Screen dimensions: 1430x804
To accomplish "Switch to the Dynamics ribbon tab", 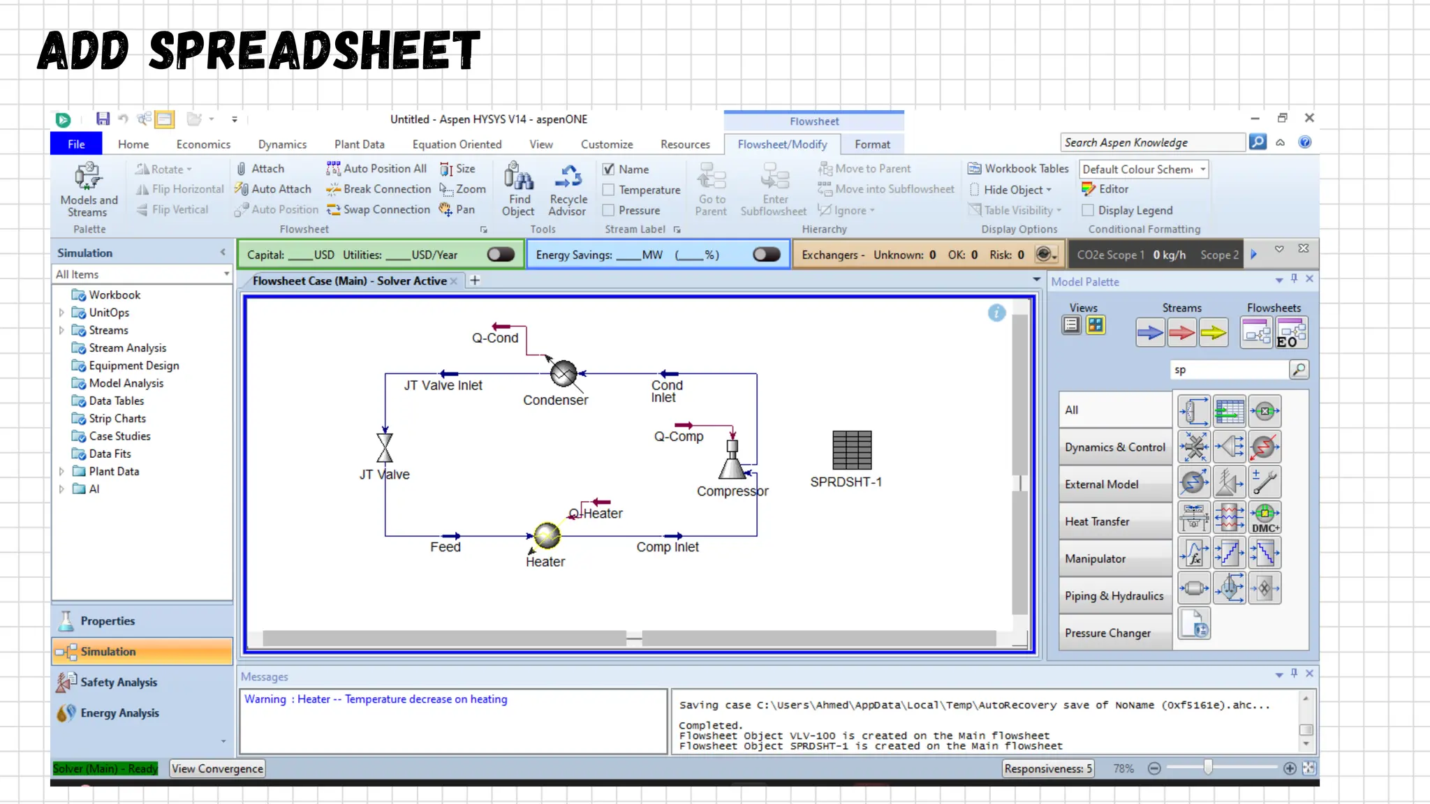I will pyautogui.click(x=282, y=144).
